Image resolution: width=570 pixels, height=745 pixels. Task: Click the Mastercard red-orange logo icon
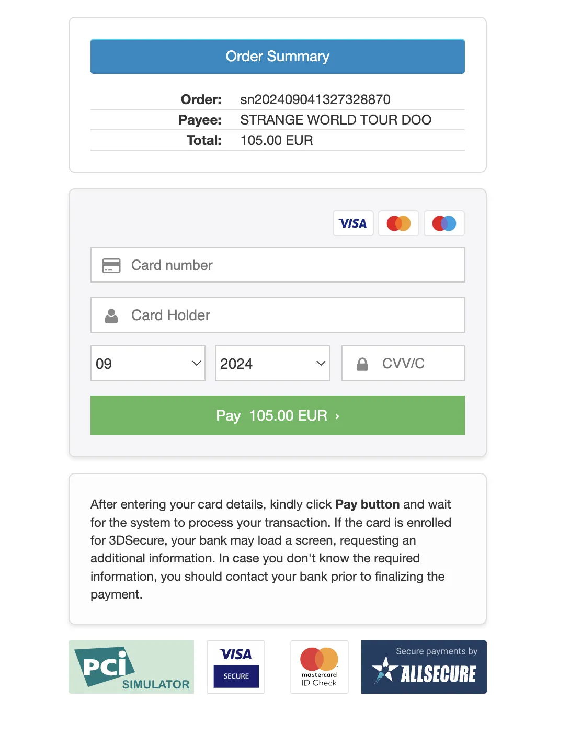point(398,223)
